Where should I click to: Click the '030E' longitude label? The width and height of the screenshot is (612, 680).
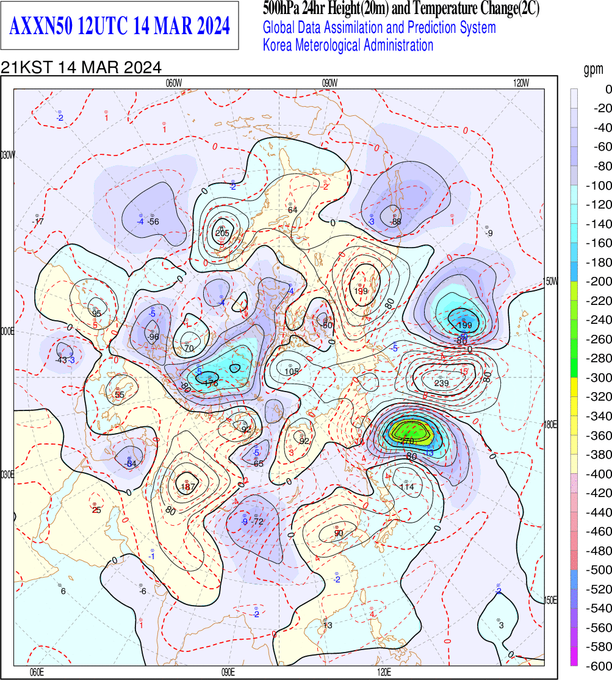coord(7,475)
